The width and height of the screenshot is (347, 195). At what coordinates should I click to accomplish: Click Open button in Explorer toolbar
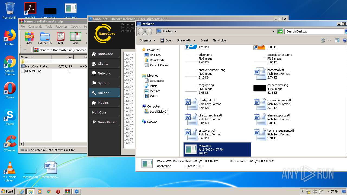[166, 40]
